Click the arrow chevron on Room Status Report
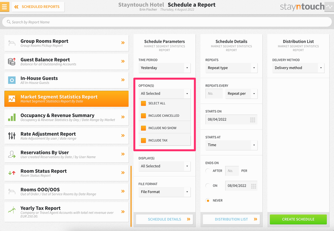This screenshot has height=231, width=334. pyautogui.click(x=123, y=173)
